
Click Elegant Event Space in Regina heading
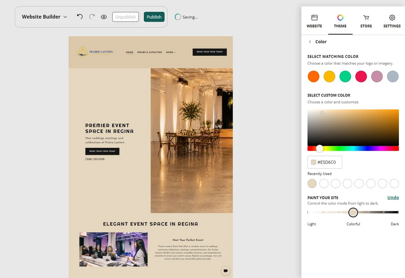pyautogui.click(x=151, y=224)
